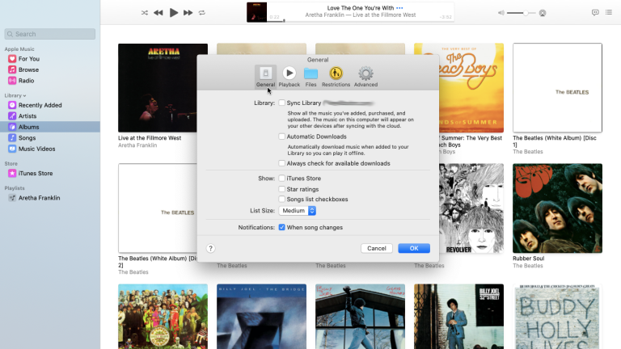Open Artists in sidebar
Viewport: 621px width, 349px height.
click(27, 116)
